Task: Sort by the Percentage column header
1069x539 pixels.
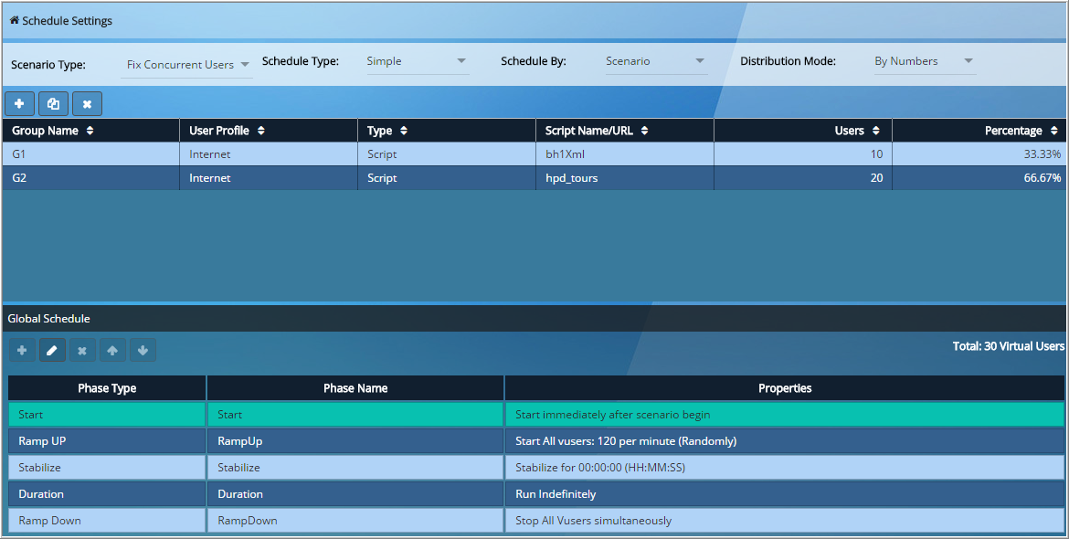Action: pos(1021,131)
